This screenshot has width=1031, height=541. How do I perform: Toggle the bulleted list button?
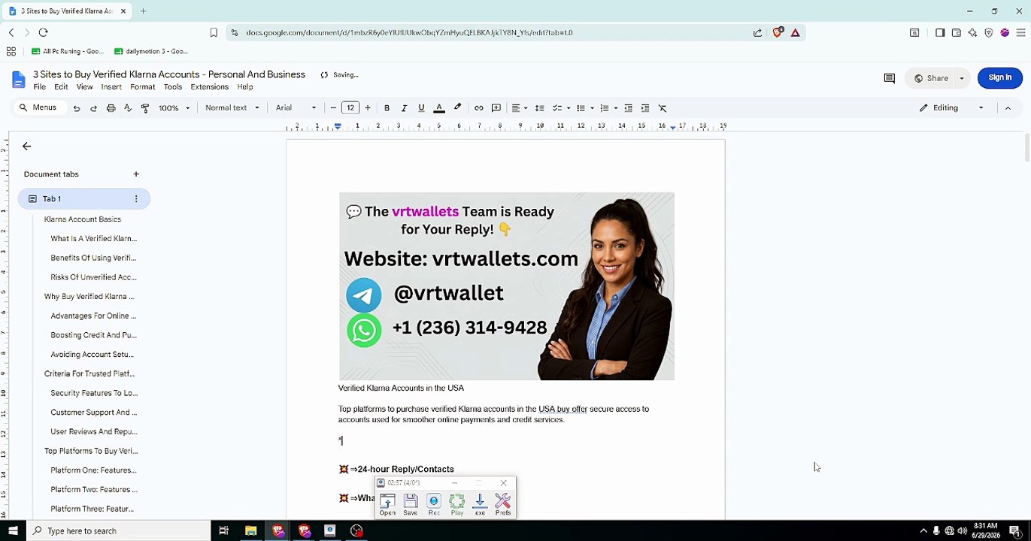point(581,108)
